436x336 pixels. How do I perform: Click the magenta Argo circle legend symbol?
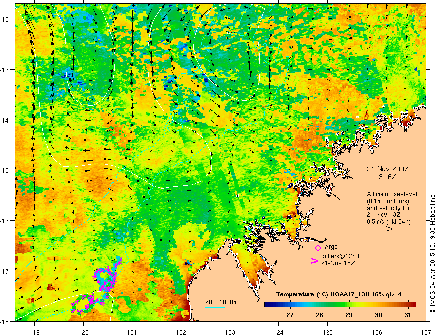318,248
